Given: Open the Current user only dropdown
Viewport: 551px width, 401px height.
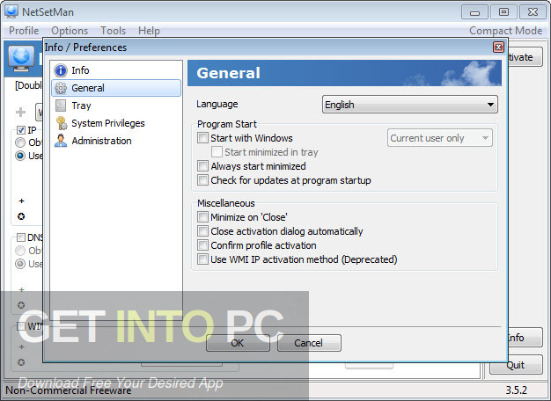Looking at the screenshot, I should (439, 138).
